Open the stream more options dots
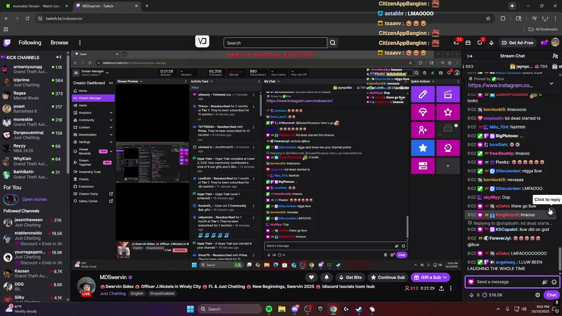Image resolution: width=562 pixels, height=316 pixels. click(450, 288)
